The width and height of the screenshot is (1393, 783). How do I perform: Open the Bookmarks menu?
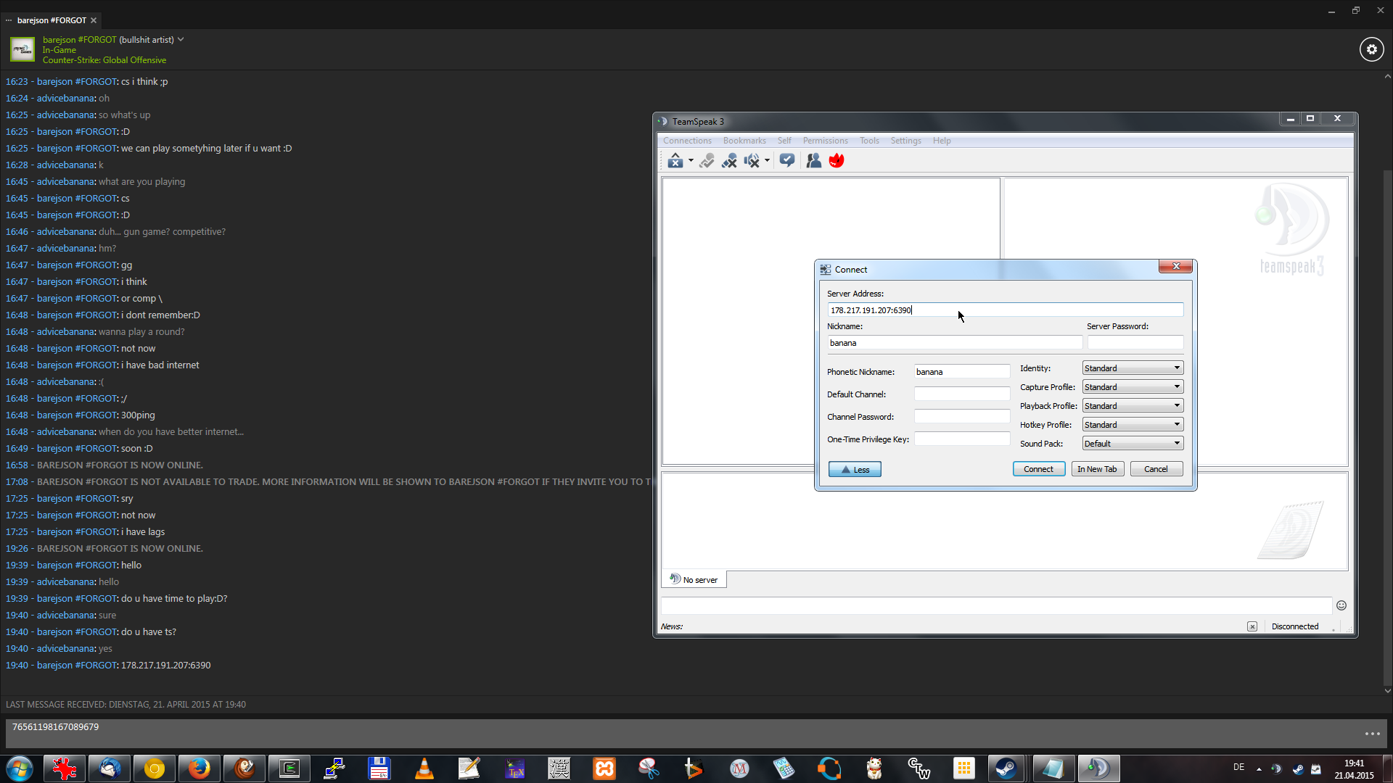744,141
